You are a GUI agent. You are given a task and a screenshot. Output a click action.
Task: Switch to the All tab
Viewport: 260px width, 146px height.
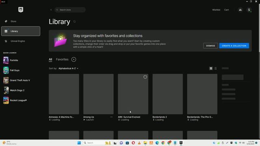[50, 60]
